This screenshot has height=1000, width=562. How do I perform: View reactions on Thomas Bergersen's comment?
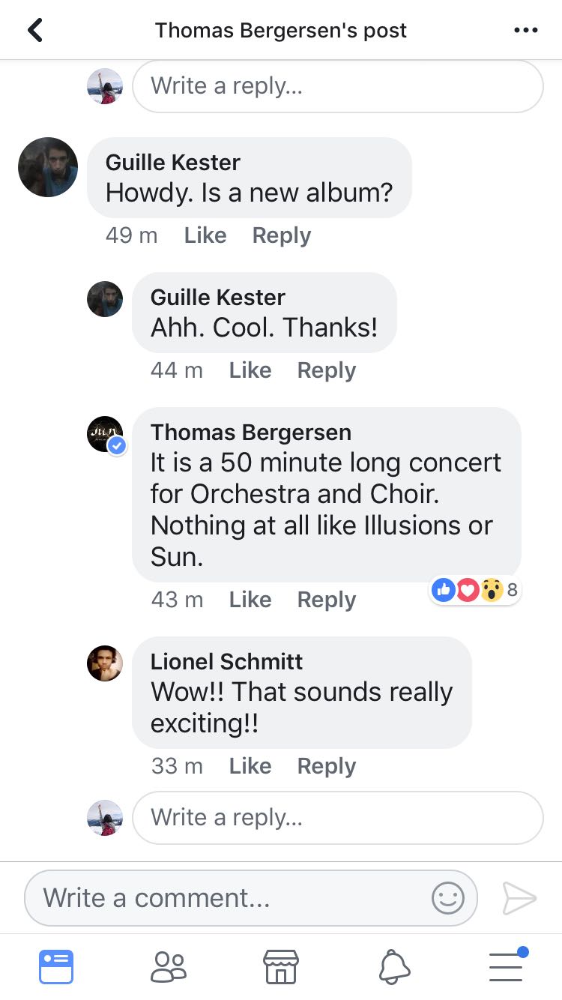(x=475, y=591)
